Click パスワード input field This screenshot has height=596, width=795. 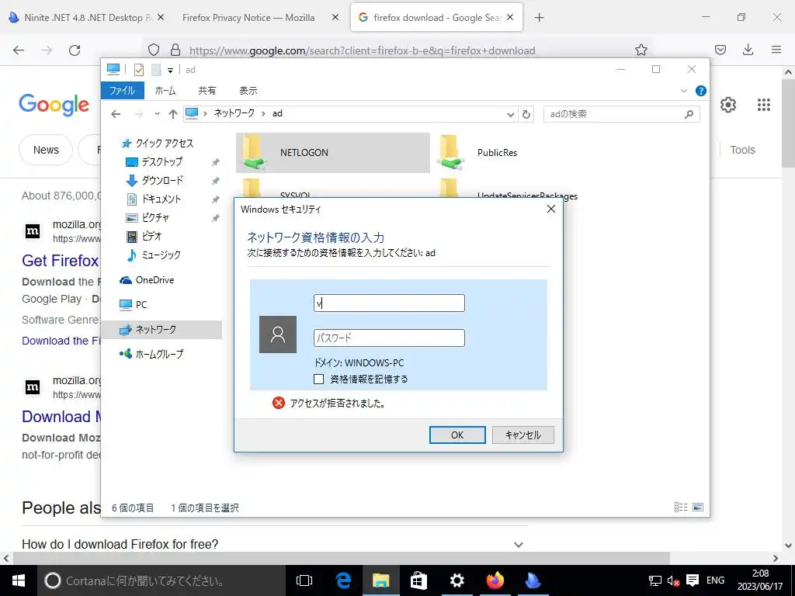(390, 338)
